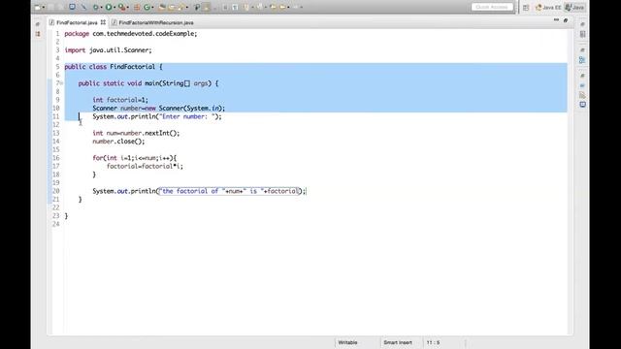Expand the Search dropdown arrow

[x=187, y=7]
